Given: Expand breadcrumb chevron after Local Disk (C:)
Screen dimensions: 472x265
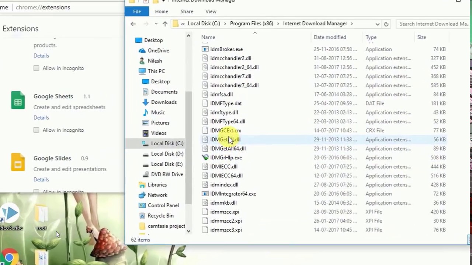Looking at the screenshot, I should (225, 24).
